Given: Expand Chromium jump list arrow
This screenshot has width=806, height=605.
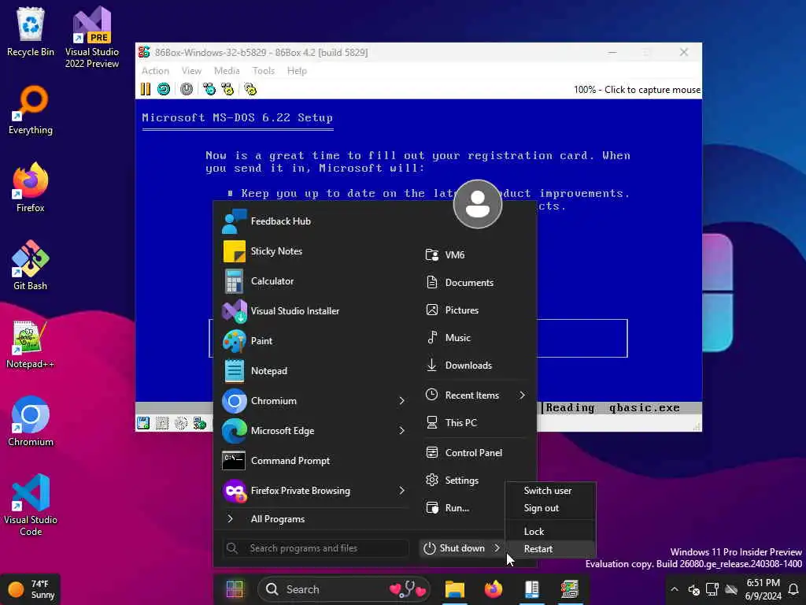Looking at the screenshot, I should pos(402,401).
